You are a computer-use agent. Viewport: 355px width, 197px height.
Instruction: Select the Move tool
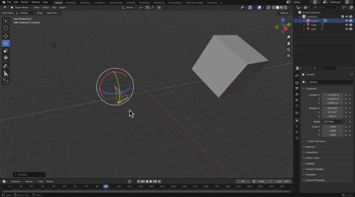tap(6, 36)
